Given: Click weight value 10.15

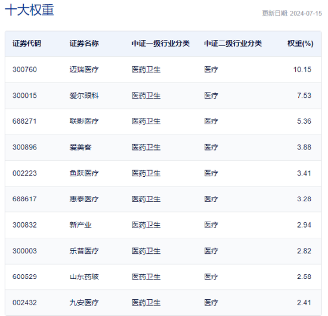Looking at the screenshot, I should point(302,69).
